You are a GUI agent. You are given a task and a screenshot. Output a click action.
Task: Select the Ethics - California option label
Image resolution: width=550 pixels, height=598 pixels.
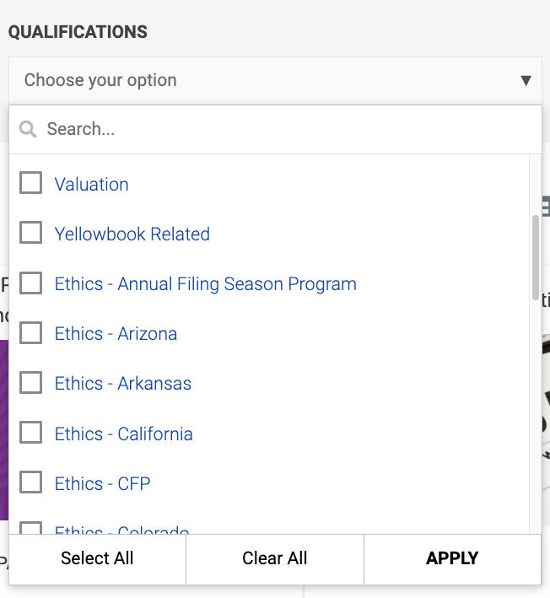(x=123, y=434)
